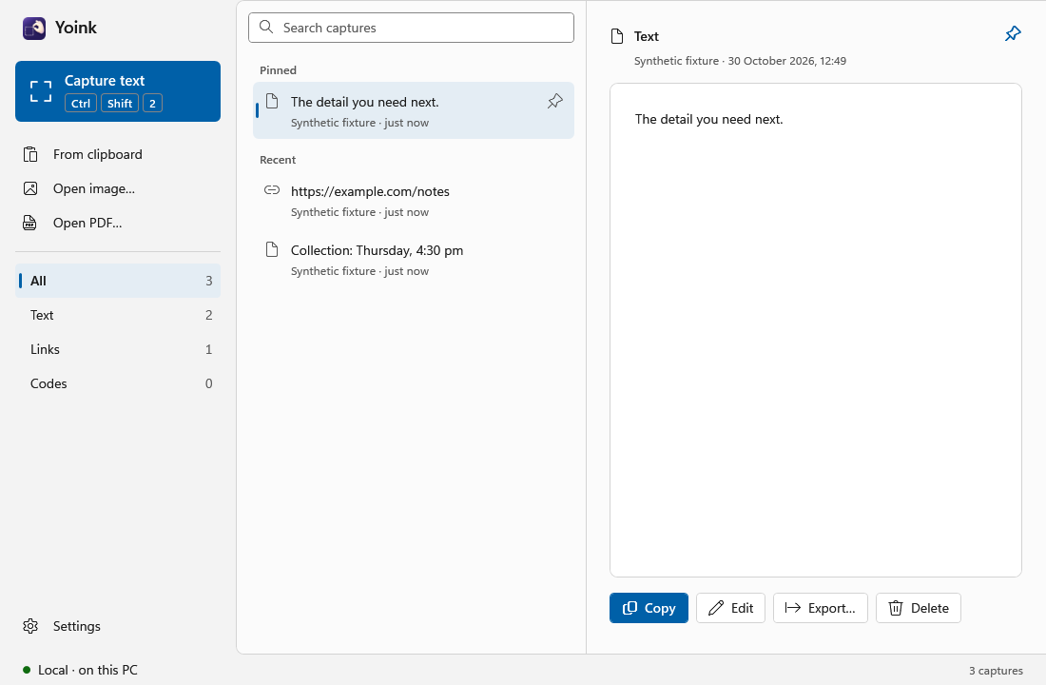Click the Ctrl key badge
This screenshot has width=1046, height=685.
(x=81, y=104)
